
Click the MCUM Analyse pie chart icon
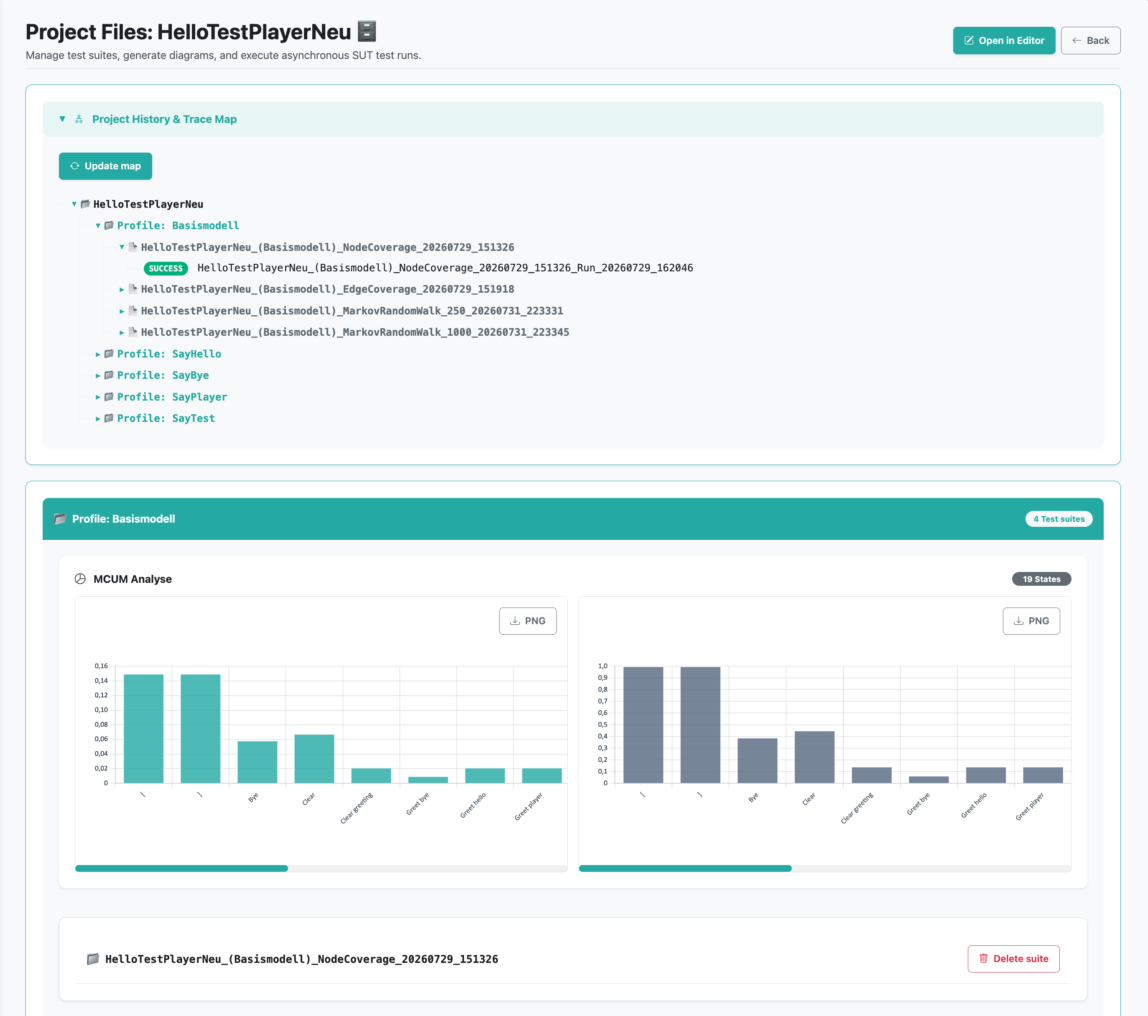80,579
